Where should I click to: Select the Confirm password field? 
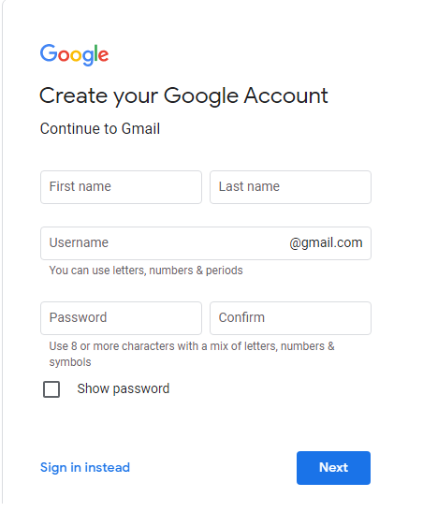coord(290,318)
